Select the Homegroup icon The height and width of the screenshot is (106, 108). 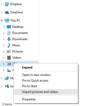coord(7,86)
